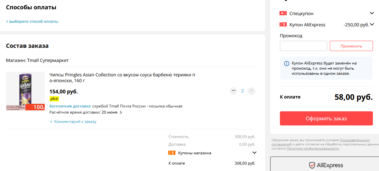Expand the Купон AliExpress chevron
The width and height of the screenshot is (379, 171).
[372, 24]
